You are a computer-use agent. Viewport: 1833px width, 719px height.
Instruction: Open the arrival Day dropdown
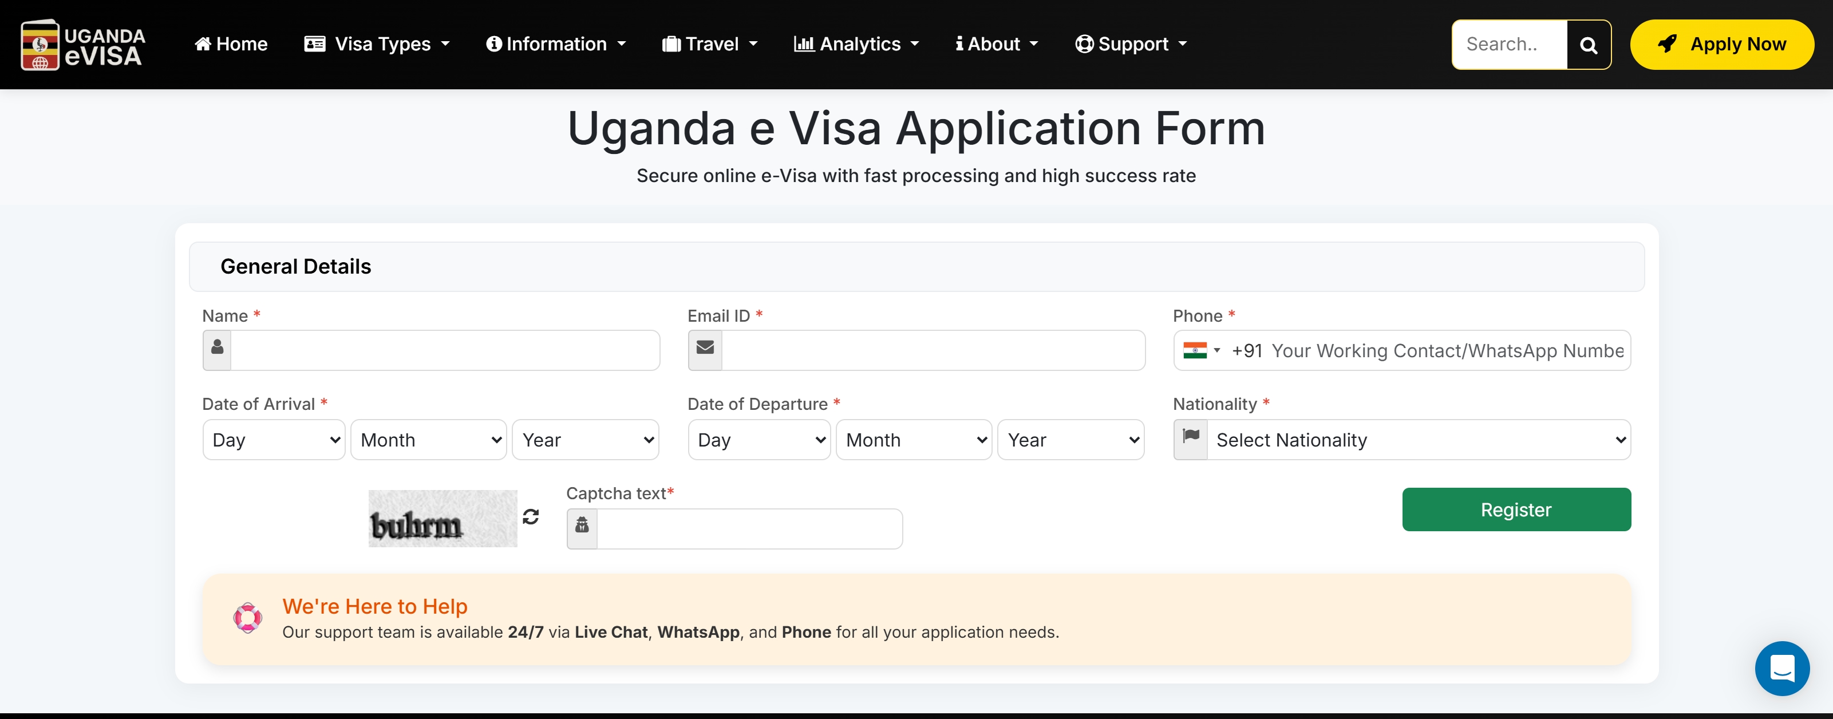tap(274, 440)
